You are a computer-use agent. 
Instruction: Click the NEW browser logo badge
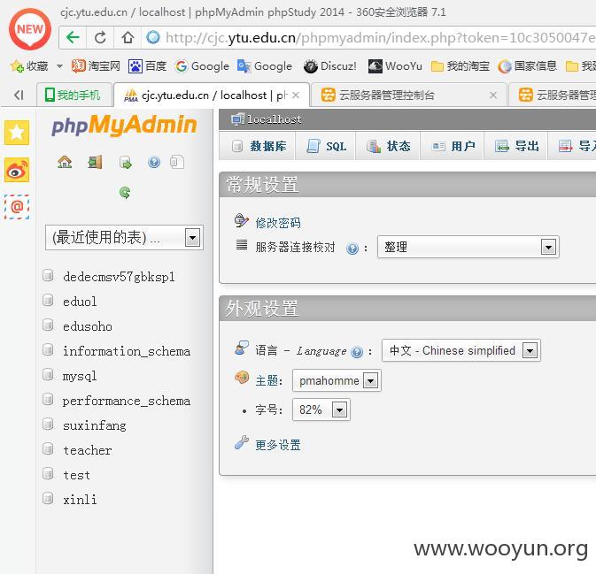tap(30, 29)
